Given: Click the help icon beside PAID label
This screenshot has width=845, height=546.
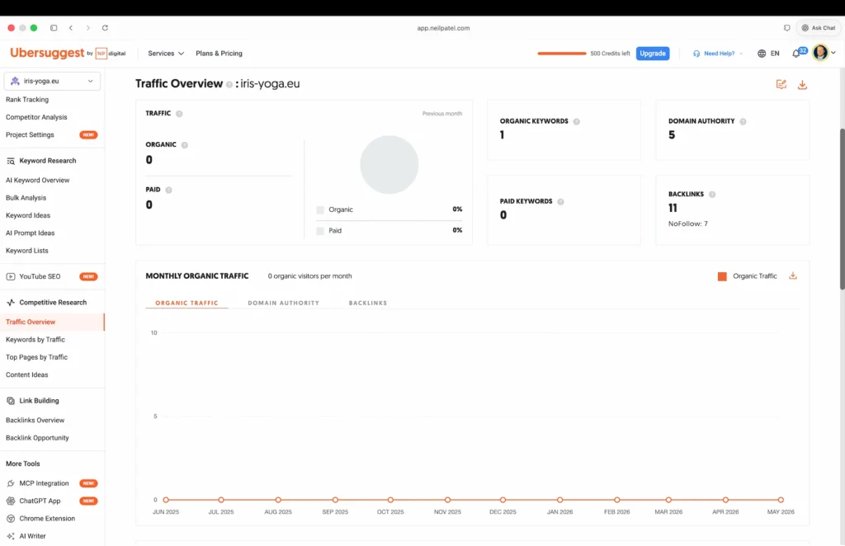Looking at the screenshot, I should 168,190.
